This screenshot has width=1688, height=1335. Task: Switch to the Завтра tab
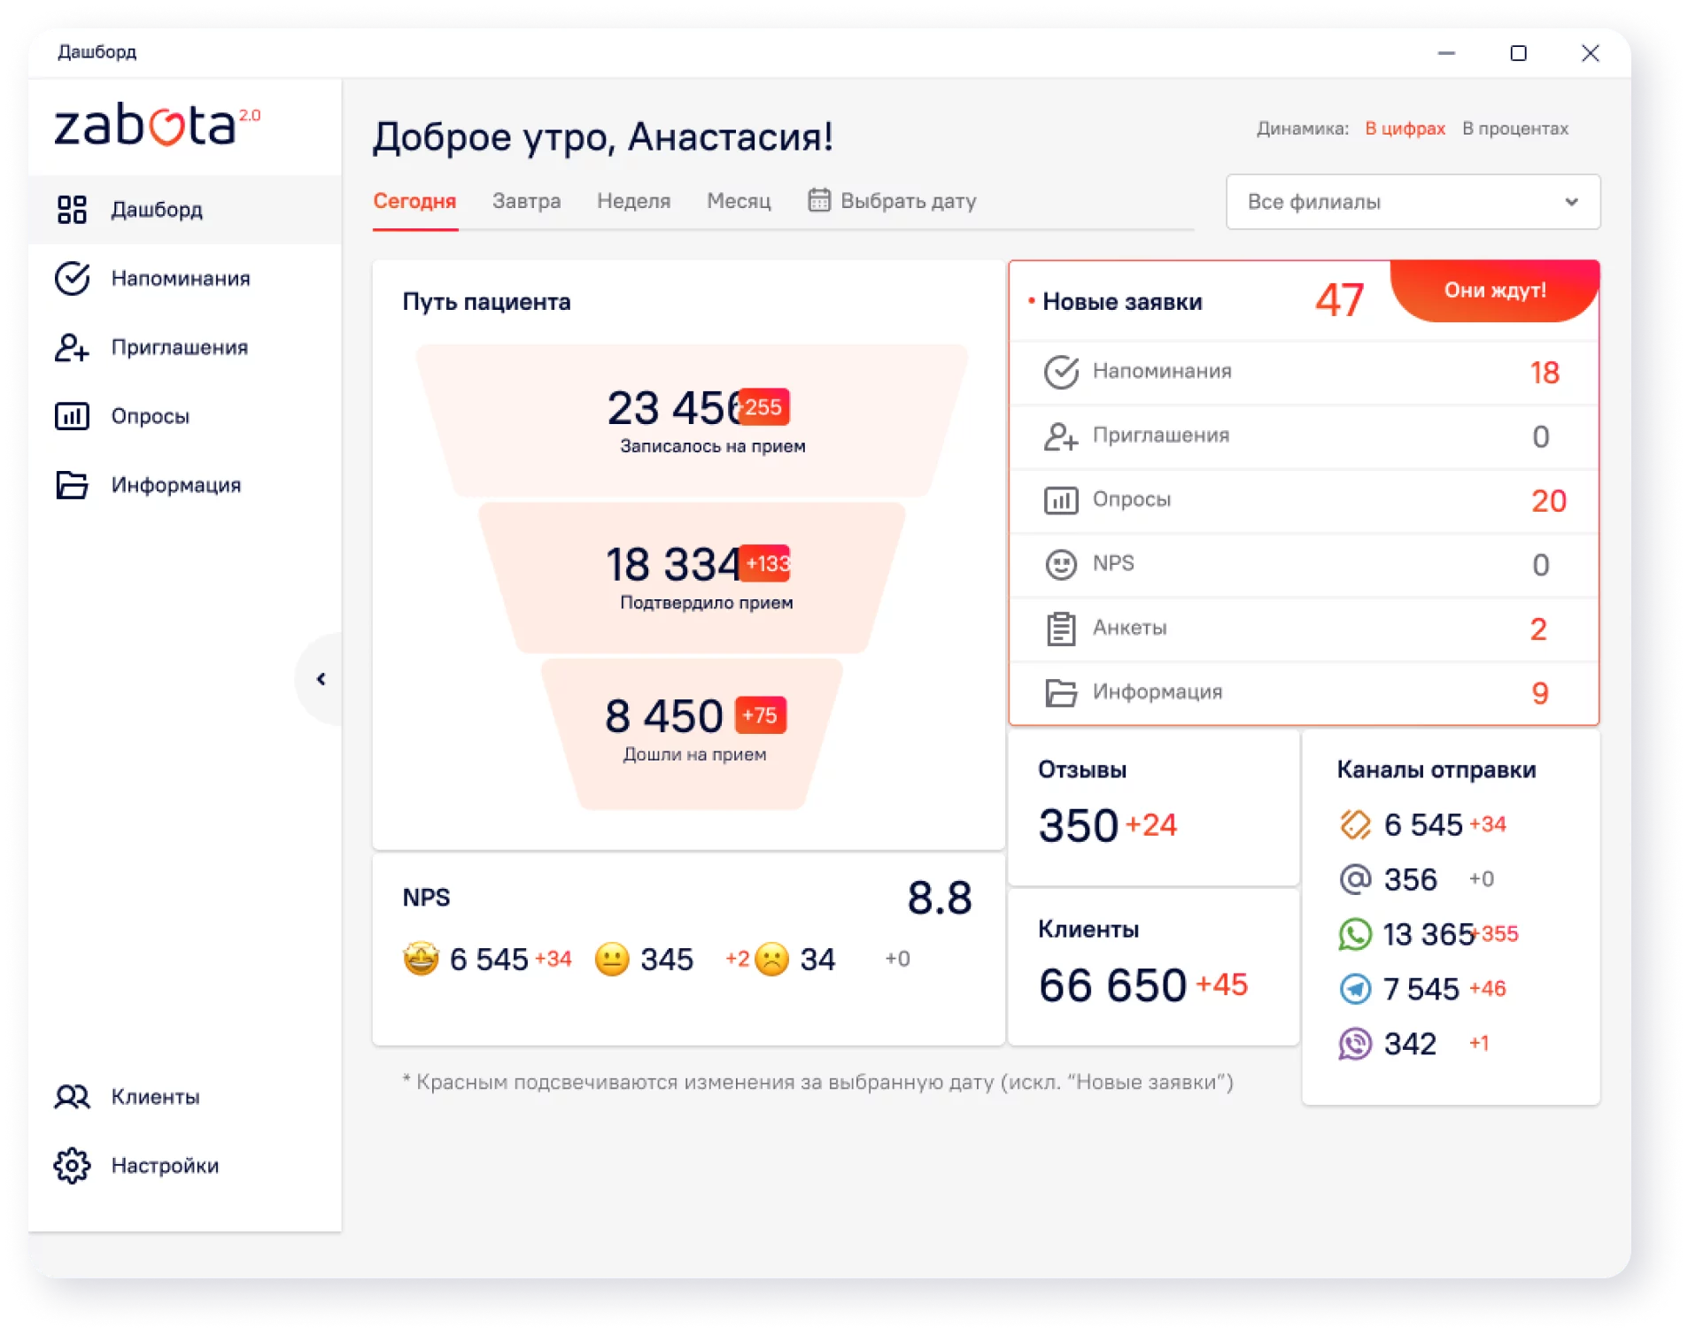click(x=527, y=201)
